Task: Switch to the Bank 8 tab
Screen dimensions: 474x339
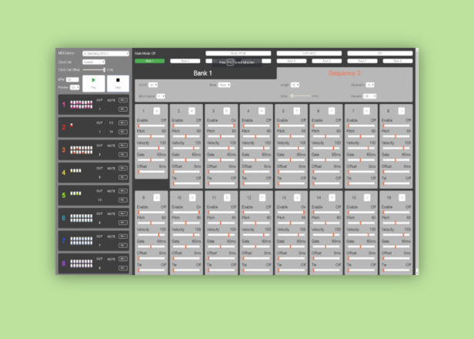Action: [398, 61]
